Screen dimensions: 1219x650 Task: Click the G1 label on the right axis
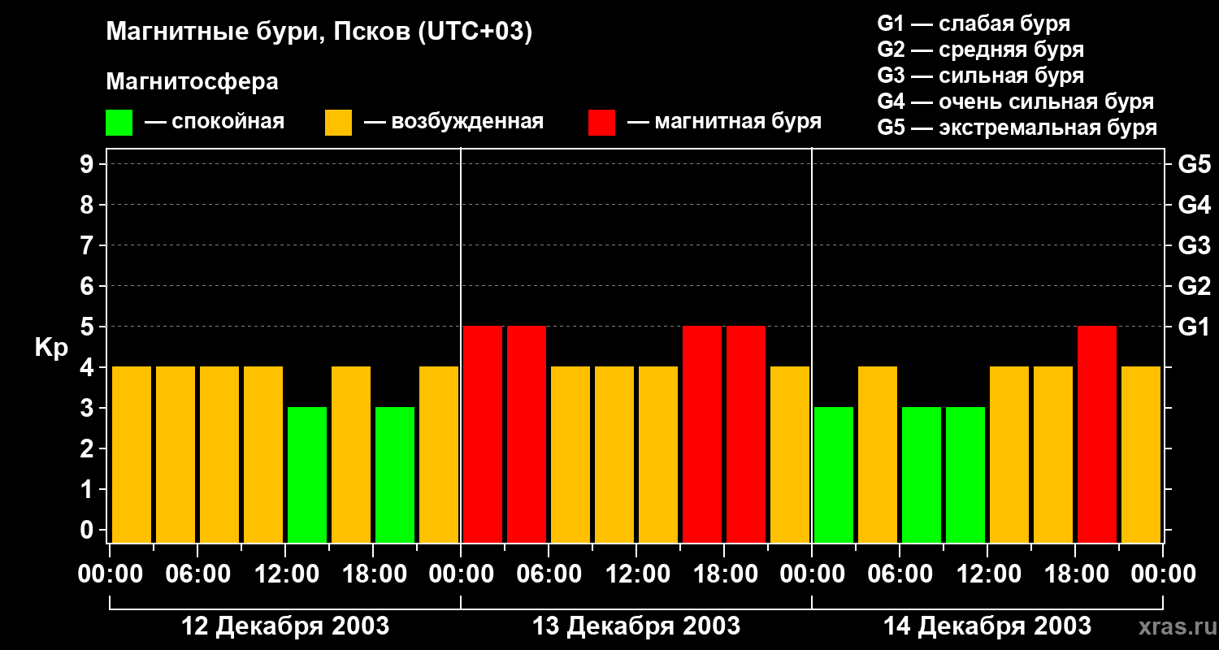click(x=1194, y=327)
